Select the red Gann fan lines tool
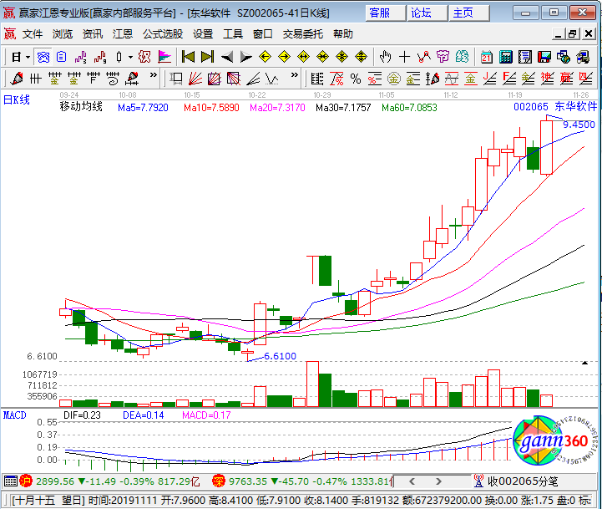This screenshot has width=602, height=509. click(x=195, y=79)
